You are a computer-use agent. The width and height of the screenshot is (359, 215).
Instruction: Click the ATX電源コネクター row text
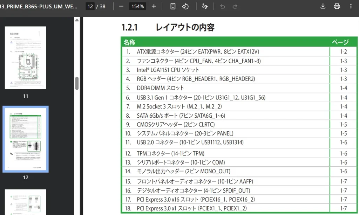coord(198,52)
